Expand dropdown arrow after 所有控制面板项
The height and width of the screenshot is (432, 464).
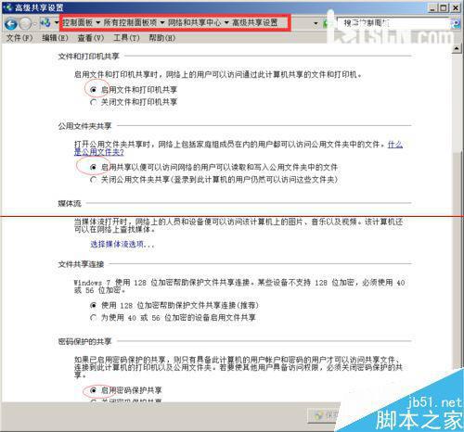(x=162, y=22)
